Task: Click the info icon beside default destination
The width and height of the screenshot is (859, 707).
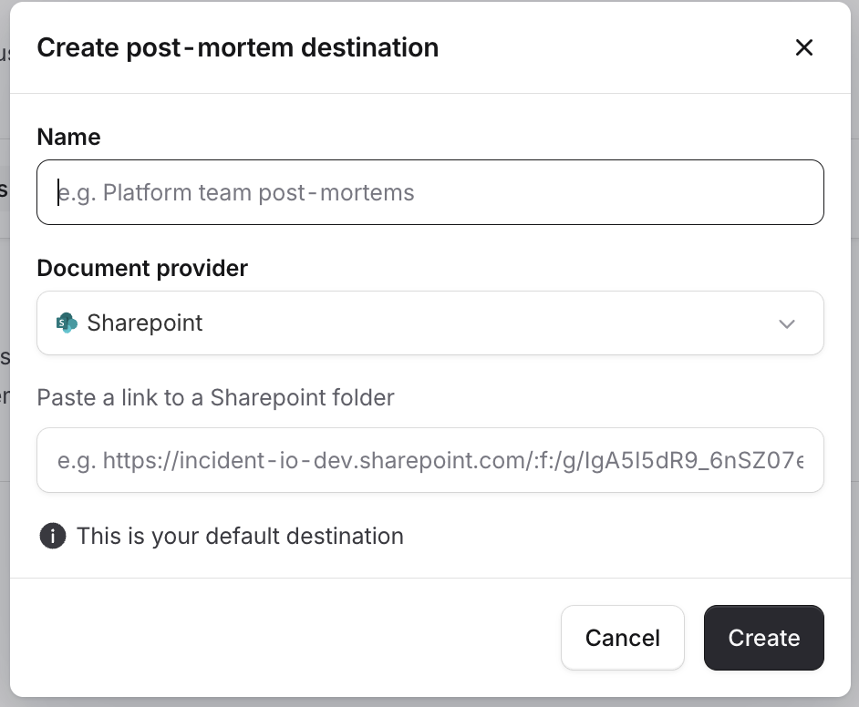Action: 52,536
